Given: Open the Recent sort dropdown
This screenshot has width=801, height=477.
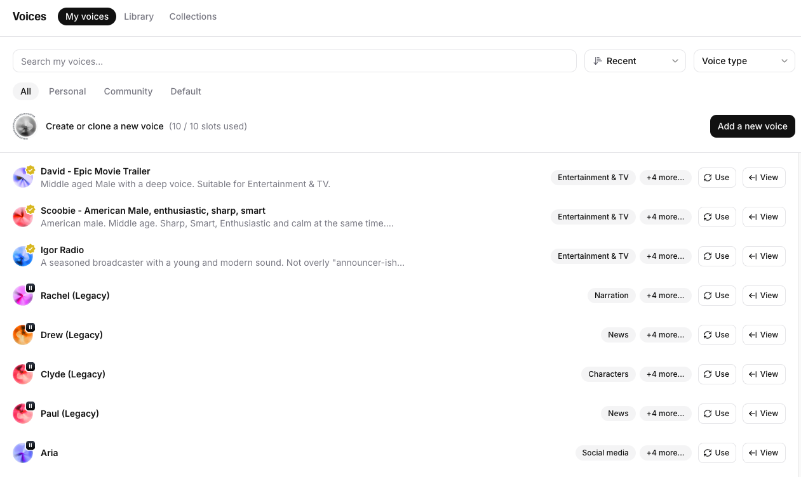Looking at the screenshot, I should 635,61.
